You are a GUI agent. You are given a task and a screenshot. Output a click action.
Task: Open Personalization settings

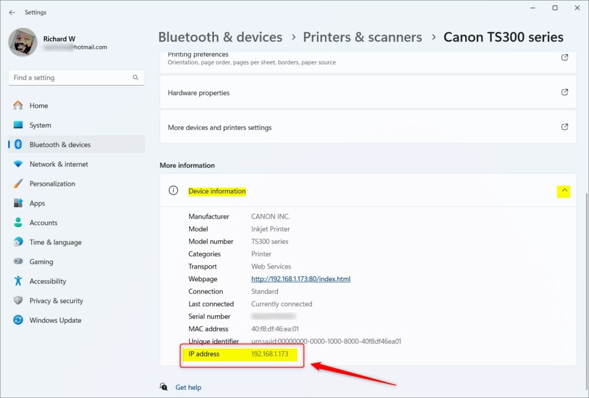click(x=52, y=183)
